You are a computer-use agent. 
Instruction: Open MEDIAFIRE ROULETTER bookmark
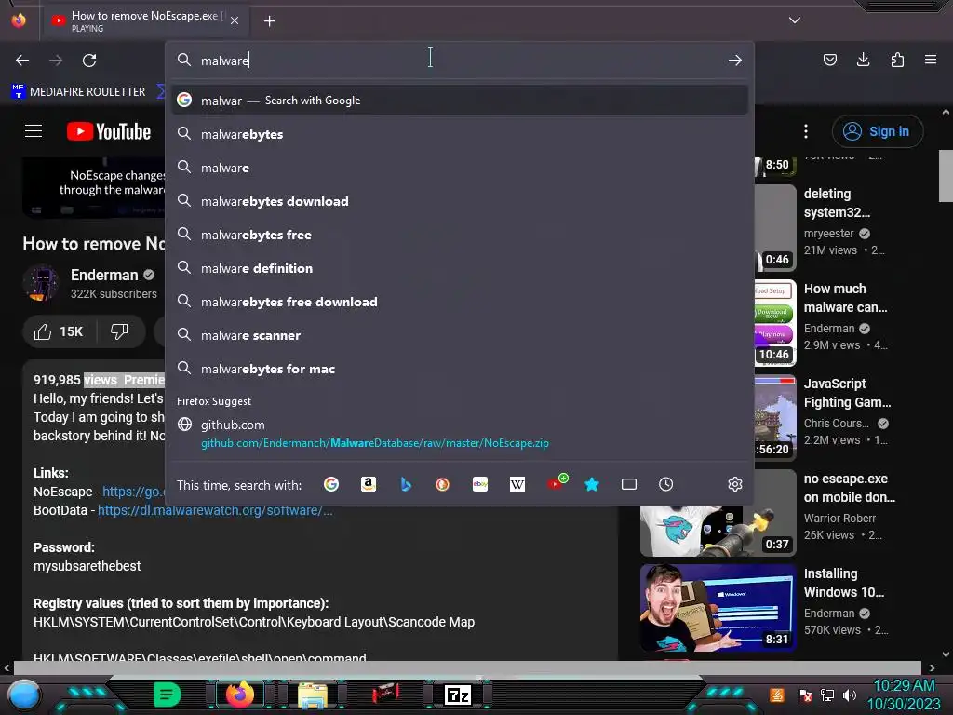pos(78,92)
